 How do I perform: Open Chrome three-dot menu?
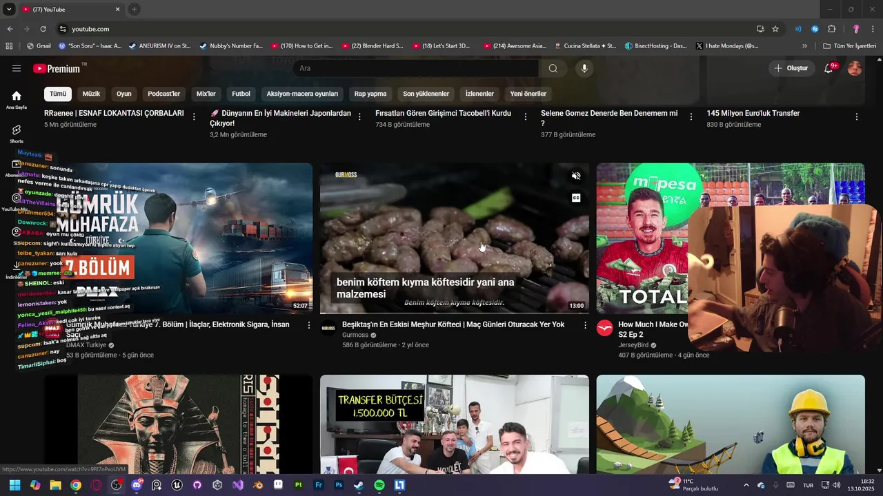873,29
